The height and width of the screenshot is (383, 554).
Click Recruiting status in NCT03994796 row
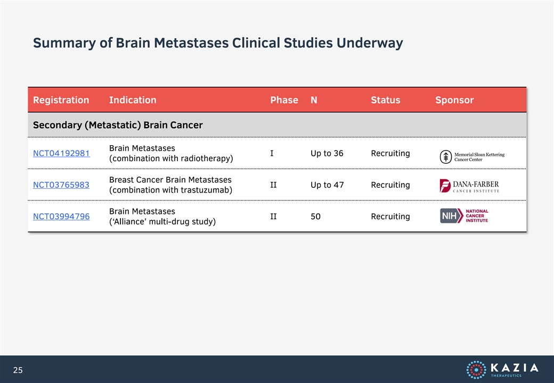390,217
